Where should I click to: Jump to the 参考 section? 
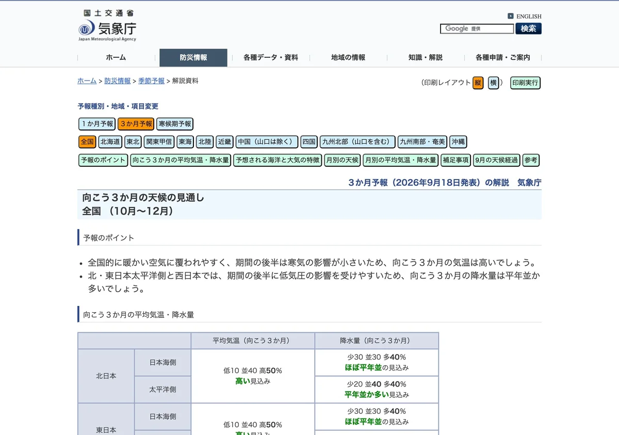[531, 160]
